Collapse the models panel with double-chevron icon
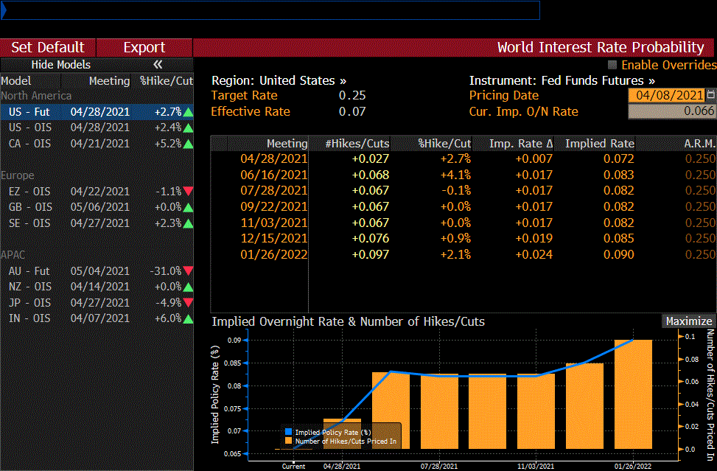The width and height of the screenshot is (717, 471). (x=158, y=65)
